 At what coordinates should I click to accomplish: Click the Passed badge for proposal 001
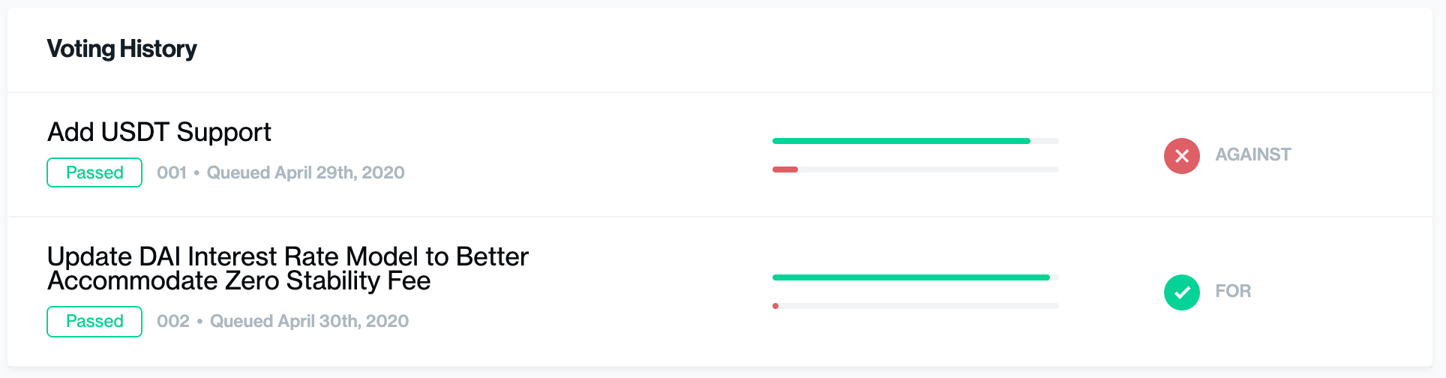point(94,172)
